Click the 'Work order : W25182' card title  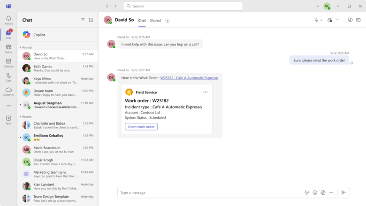click(147, 100)
